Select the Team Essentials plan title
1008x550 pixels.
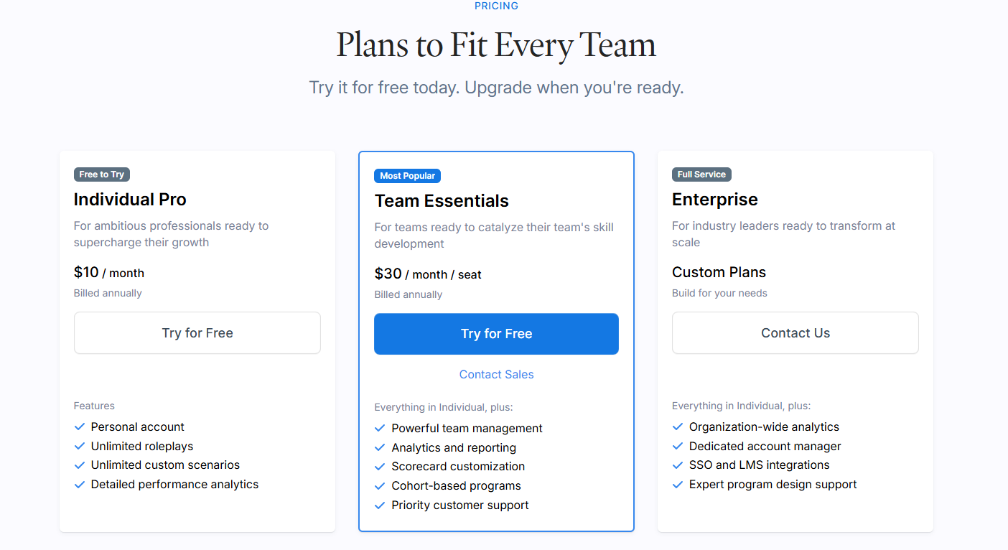[442, 201]
